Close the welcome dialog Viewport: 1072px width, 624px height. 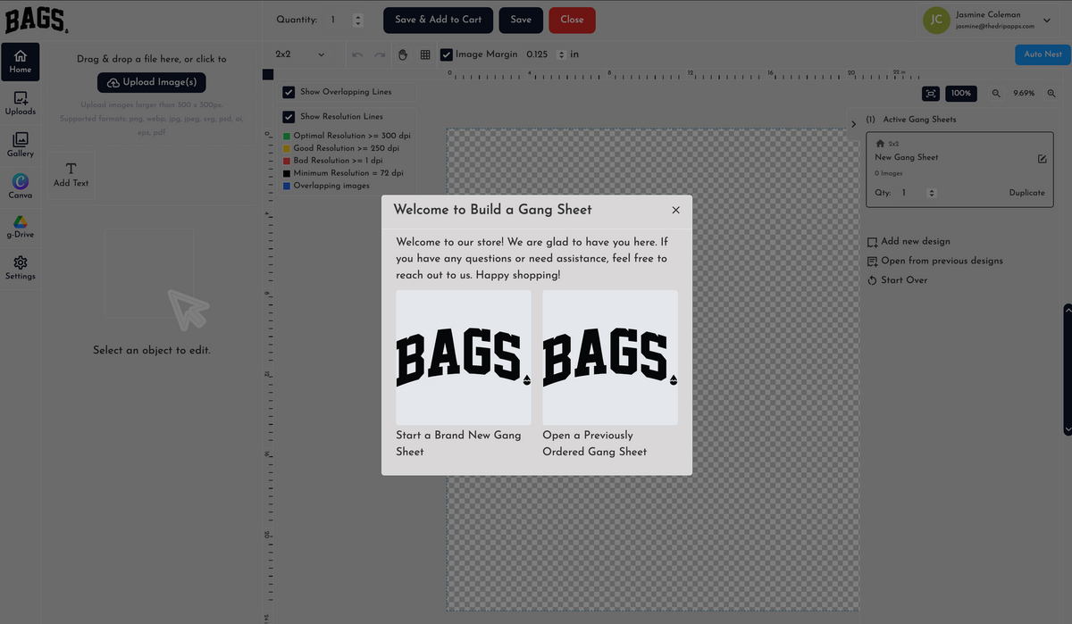point(675,210)
